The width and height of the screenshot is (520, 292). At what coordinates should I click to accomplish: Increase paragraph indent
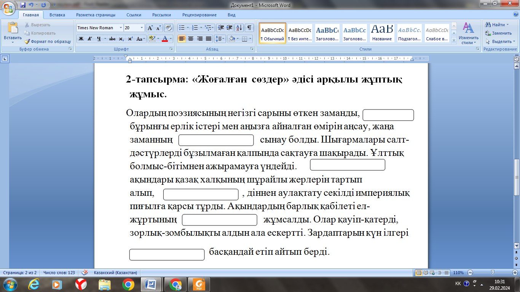coord(229,28)
